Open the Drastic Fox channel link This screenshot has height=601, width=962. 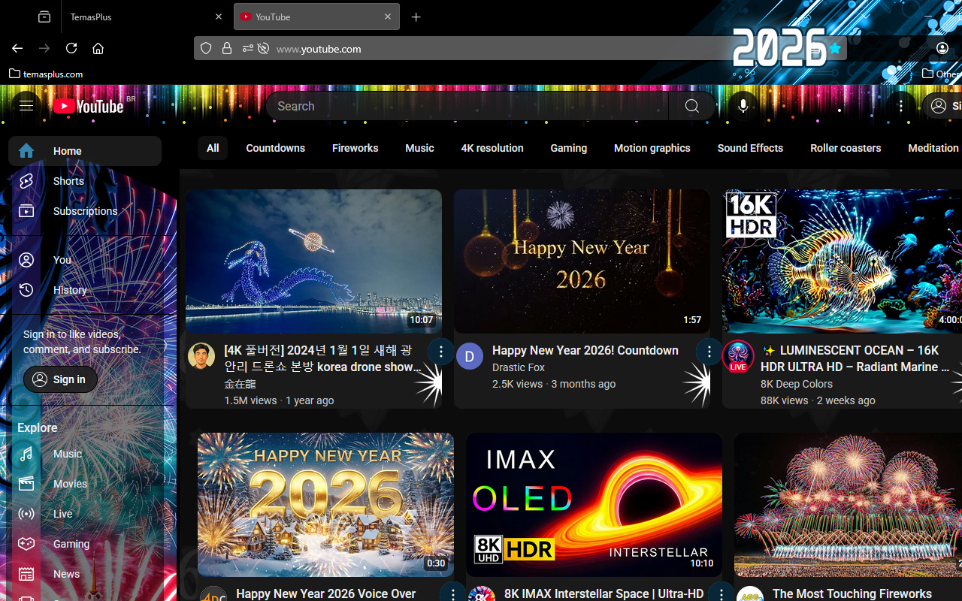pos(519,367)
